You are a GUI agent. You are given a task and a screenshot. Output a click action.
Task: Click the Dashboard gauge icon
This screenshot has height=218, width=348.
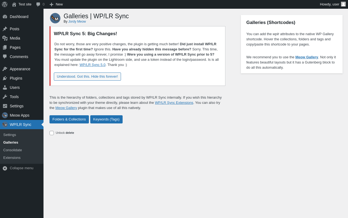(5, 17)
